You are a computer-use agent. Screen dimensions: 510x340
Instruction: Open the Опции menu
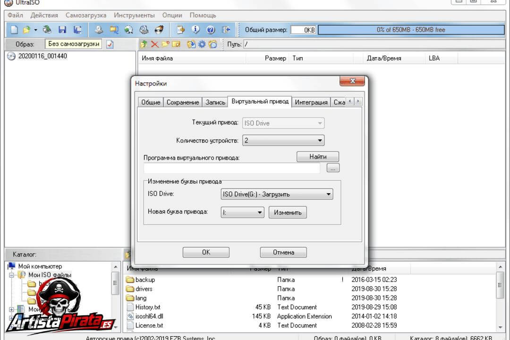pos(172,15)
